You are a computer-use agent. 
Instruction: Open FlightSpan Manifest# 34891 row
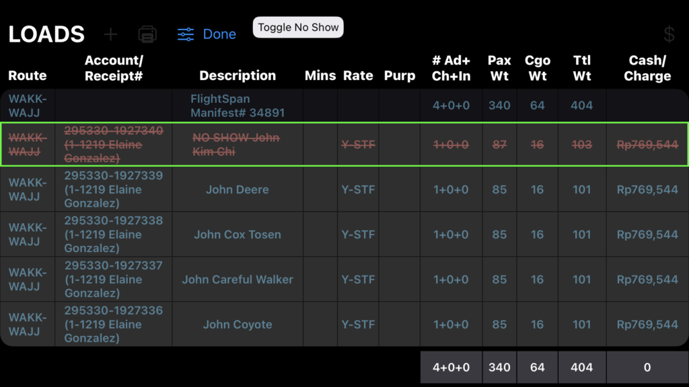(x=237, y=105)
